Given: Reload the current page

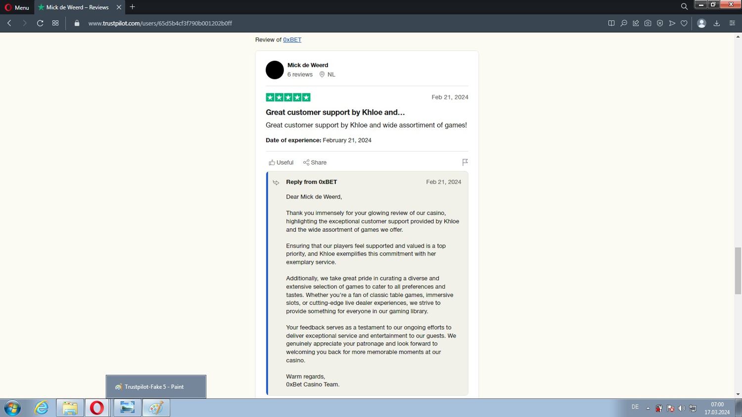Looking at the screenshot, I should (40, 23).
